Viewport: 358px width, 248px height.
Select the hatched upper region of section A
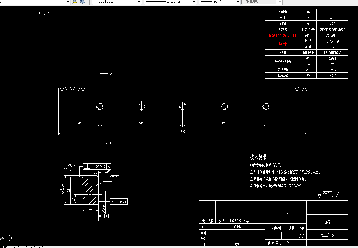click(x=90, y=185)
